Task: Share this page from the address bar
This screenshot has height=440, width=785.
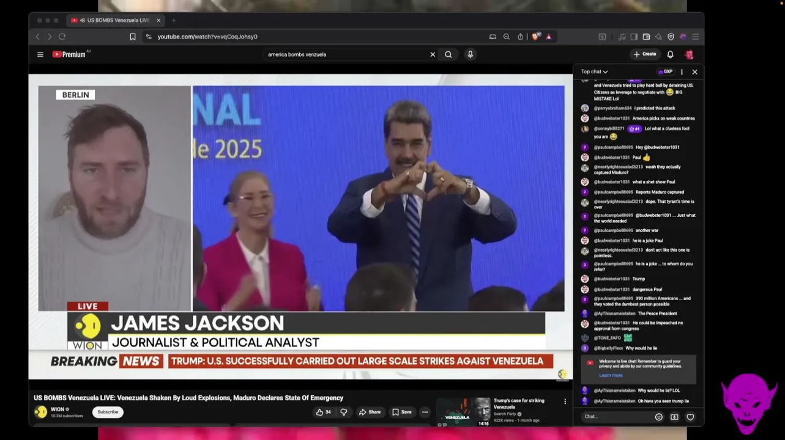Action: click(x=521, y=37)
